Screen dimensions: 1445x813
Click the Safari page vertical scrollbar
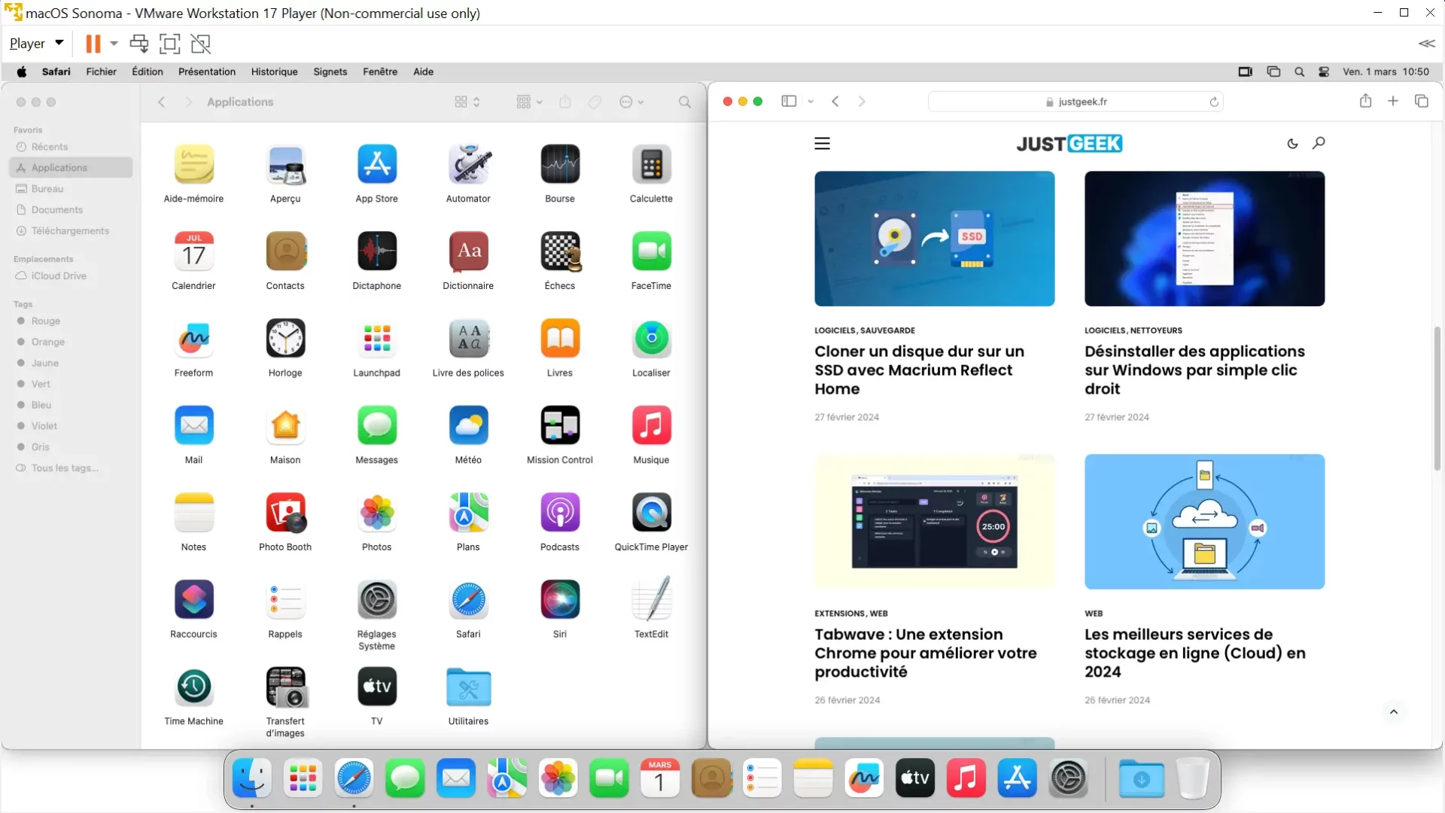click(x=1437, y=398)
